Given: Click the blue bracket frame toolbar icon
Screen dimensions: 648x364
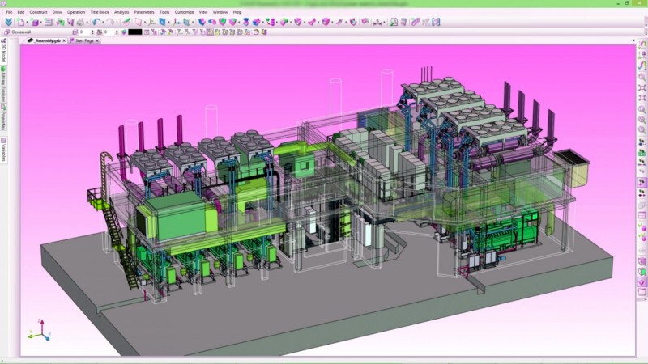Looking at the screenshot, I should (436, 22).
